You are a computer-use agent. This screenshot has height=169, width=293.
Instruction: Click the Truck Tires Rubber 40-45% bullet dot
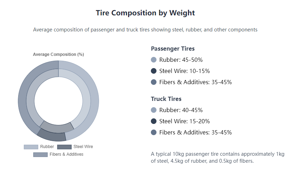154,110
